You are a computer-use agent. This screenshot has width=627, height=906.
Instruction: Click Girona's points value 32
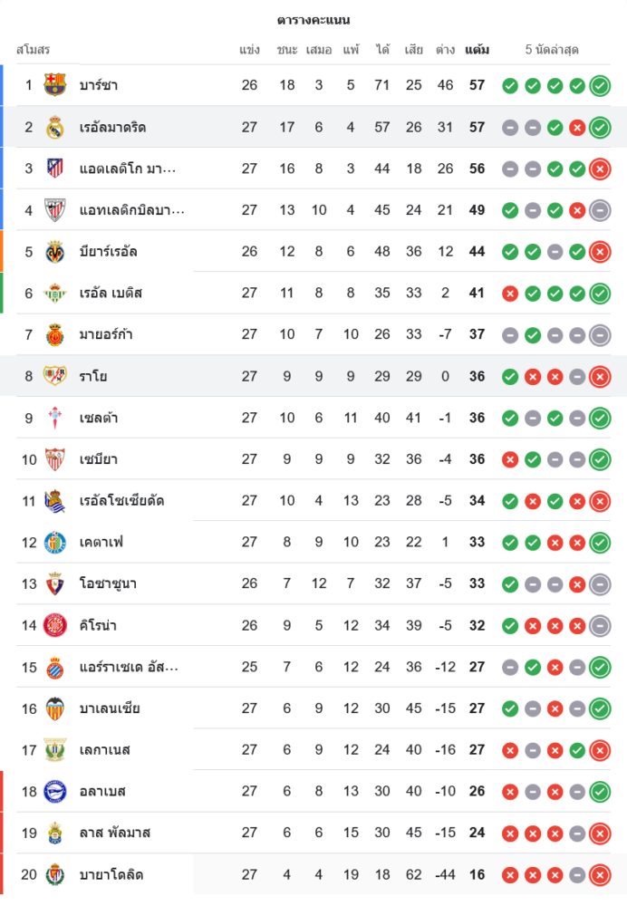tap(477, 625)
